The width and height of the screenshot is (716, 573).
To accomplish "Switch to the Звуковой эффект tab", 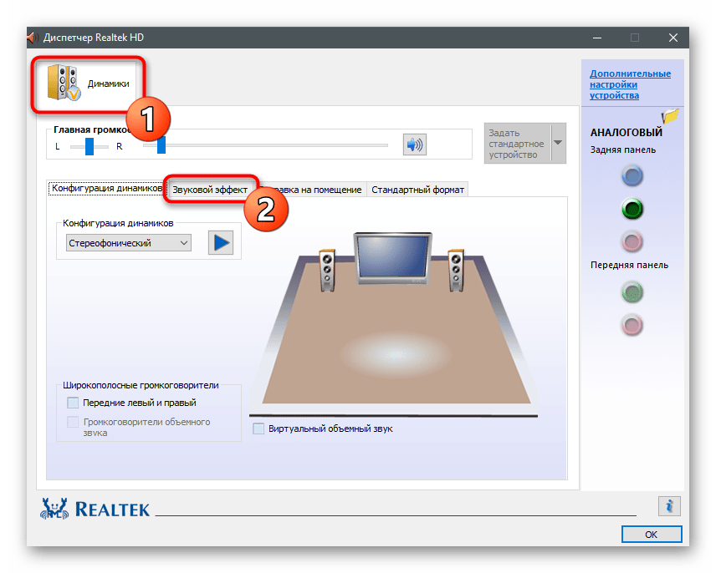I will (x=210, y=190).
